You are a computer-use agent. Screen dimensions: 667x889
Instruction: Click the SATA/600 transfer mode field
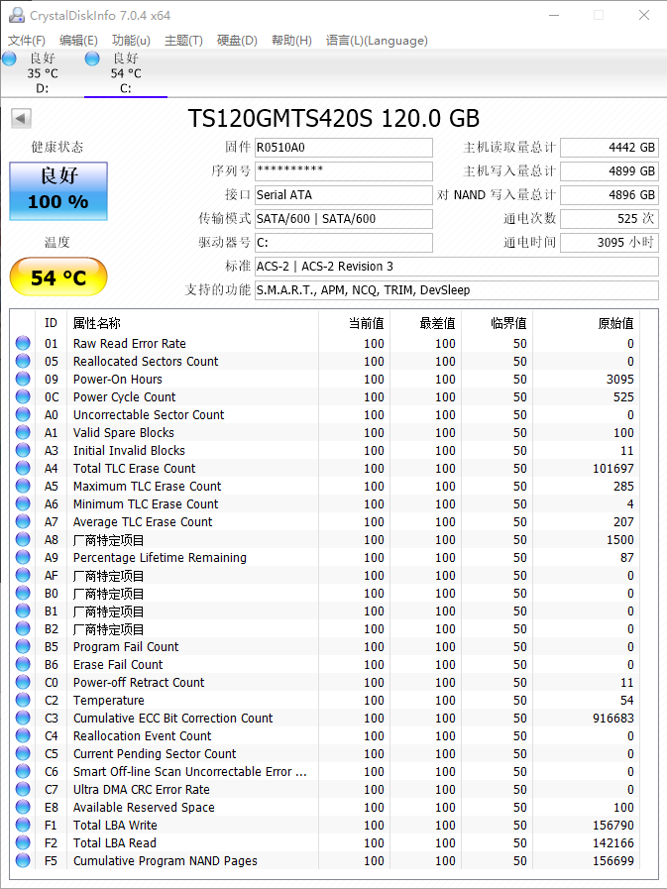(x=344, y=219)
